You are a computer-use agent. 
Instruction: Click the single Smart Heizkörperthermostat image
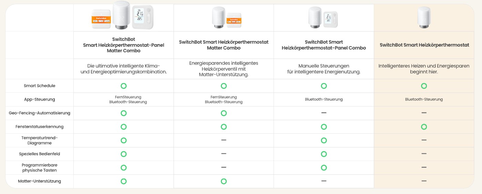click(424, 17)
